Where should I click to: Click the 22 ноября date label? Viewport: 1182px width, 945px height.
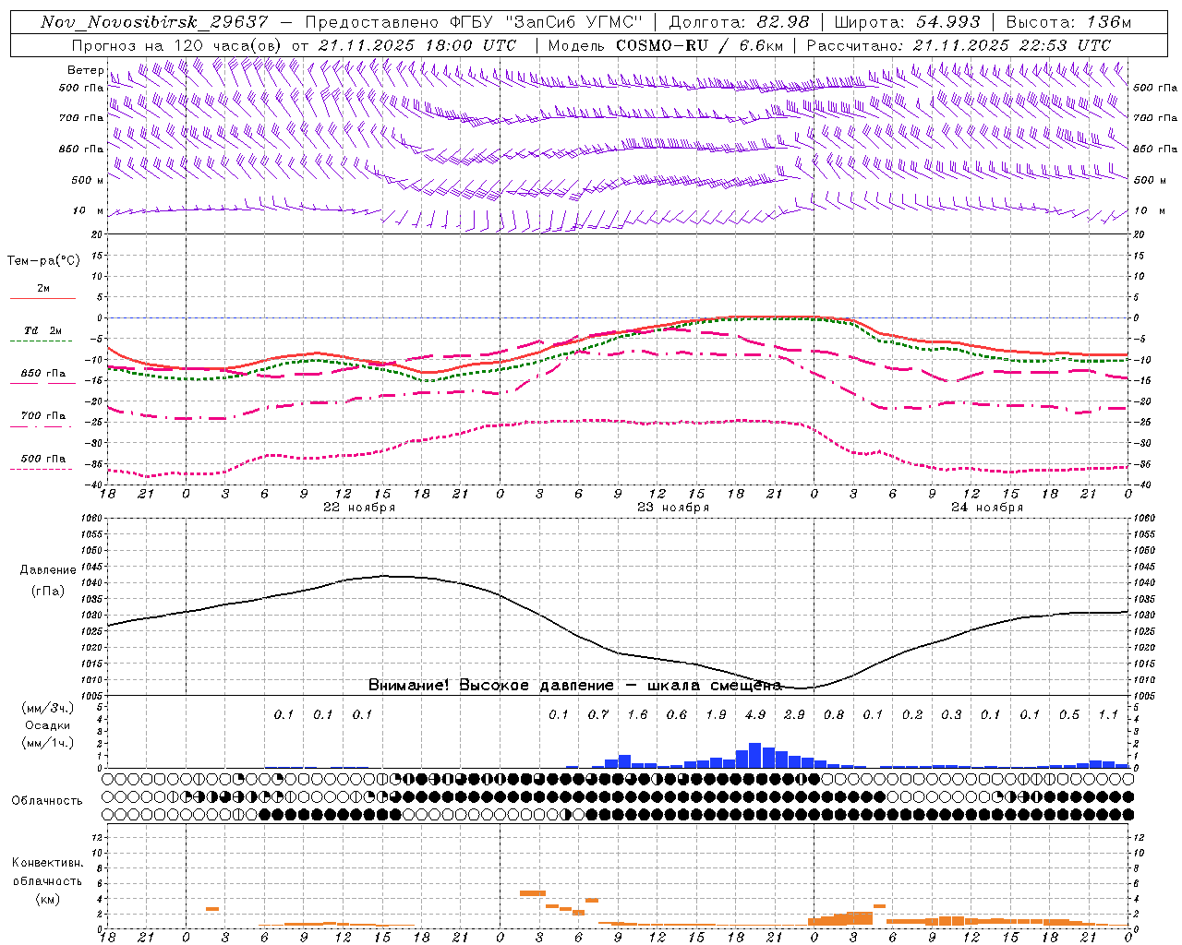358,508
